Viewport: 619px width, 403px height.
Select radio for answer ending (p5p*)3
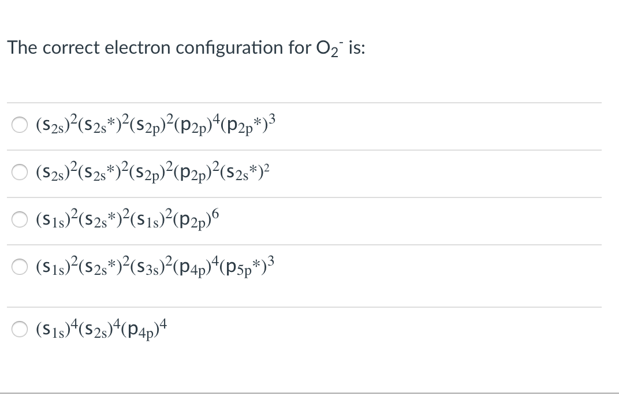tap(20, 267)
